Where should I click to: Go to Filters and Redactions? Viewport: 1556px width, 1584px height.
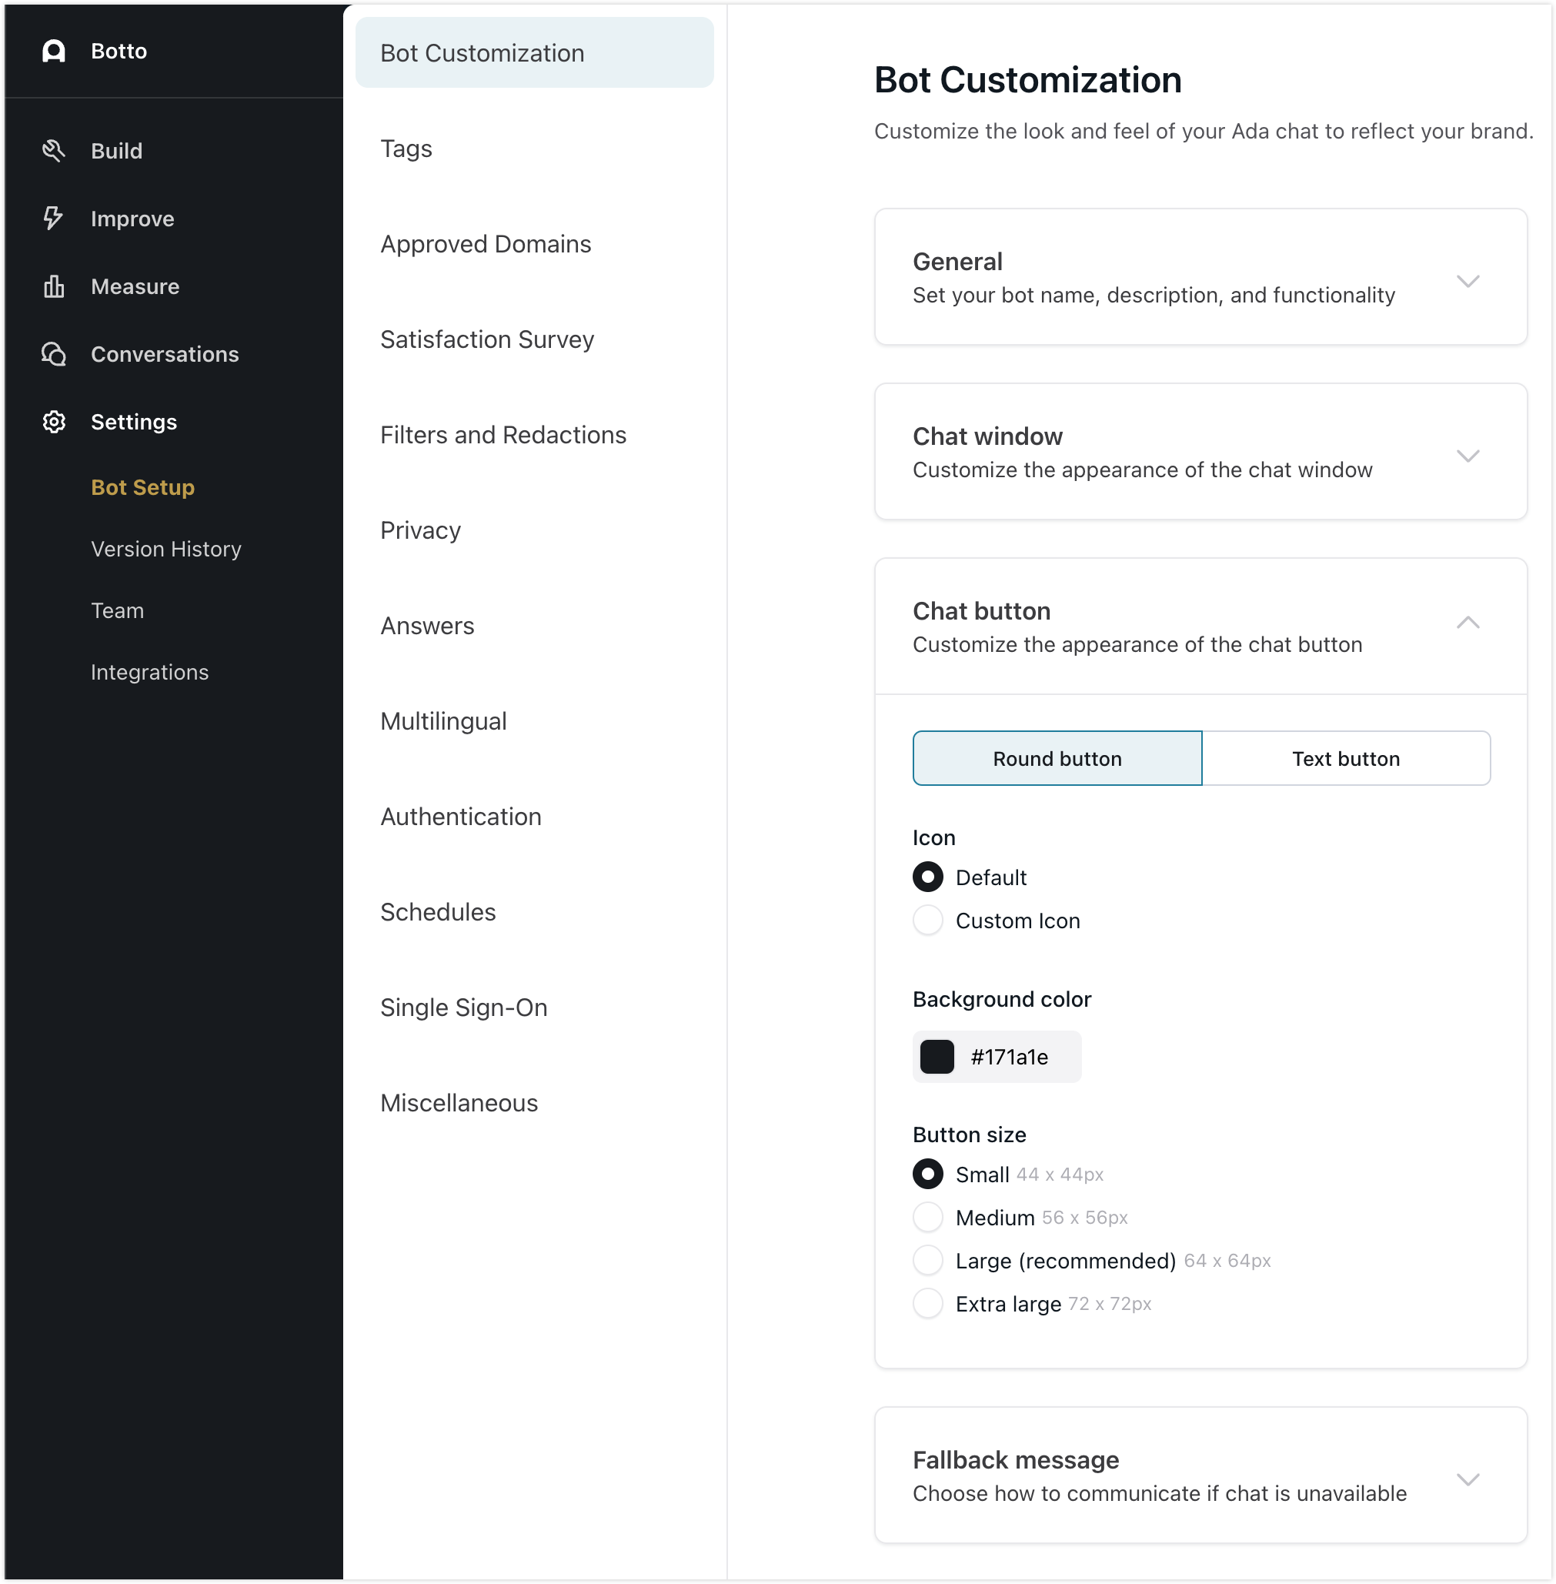pyautogui.click(x=503, y=435)
